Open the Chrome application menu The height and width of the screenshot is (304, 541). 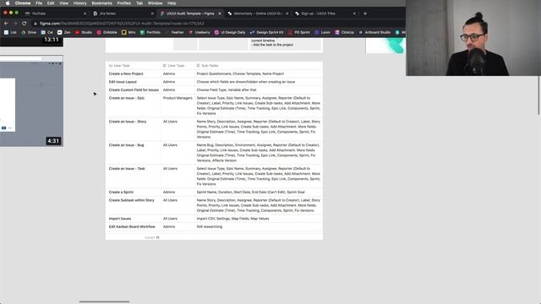[x=23, y=3]
